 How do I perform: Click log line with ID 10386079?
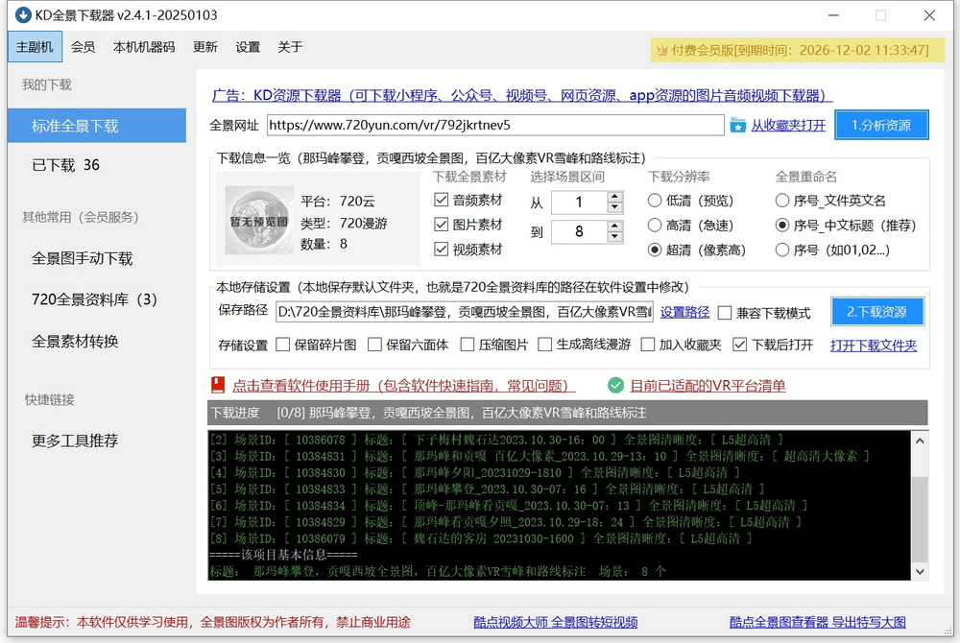(x=481, y=538)
